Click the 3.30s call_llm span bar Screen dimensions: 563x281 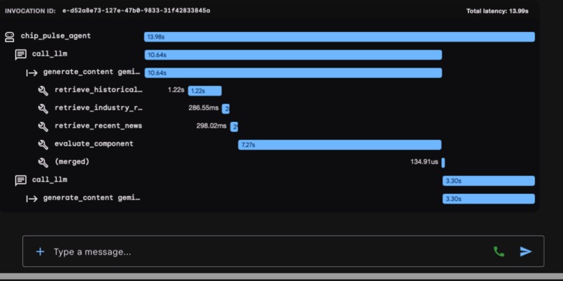489,181
